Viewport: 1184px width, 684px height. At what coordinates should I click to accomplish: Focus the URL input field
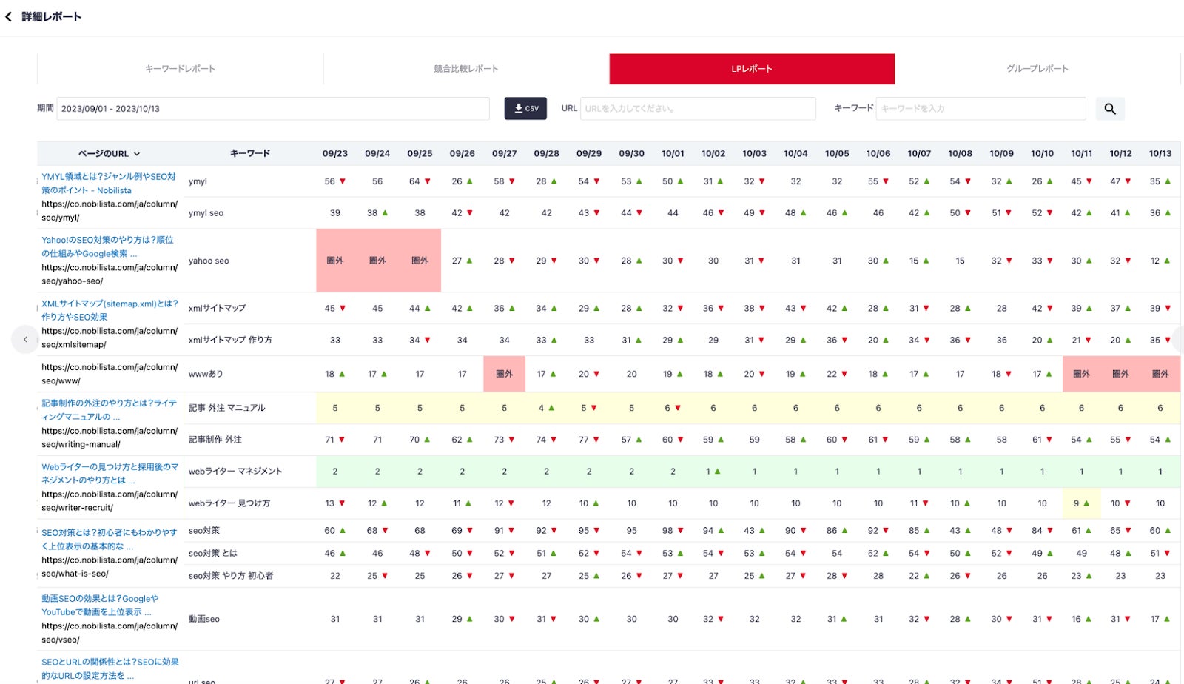(698, 109)
